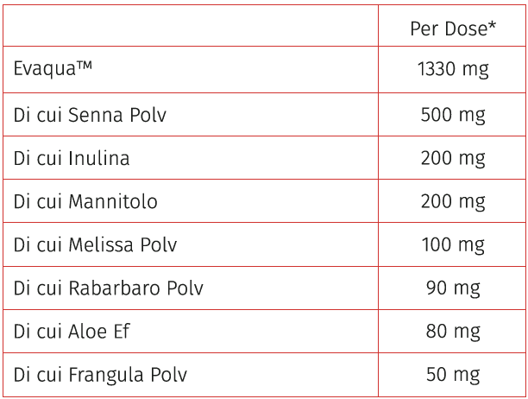Click the 100 mg Melissa value
Image resolution: width=528 pixels, height=399 pixels.
click(x=453, y=245)
